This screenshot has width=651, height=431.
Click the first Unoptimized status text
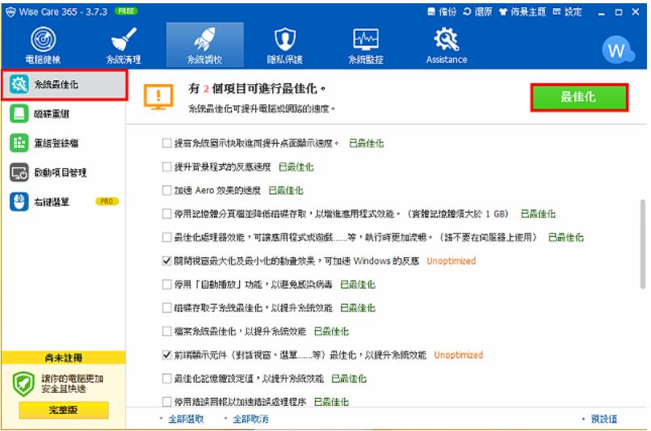[x=451, y=261]
